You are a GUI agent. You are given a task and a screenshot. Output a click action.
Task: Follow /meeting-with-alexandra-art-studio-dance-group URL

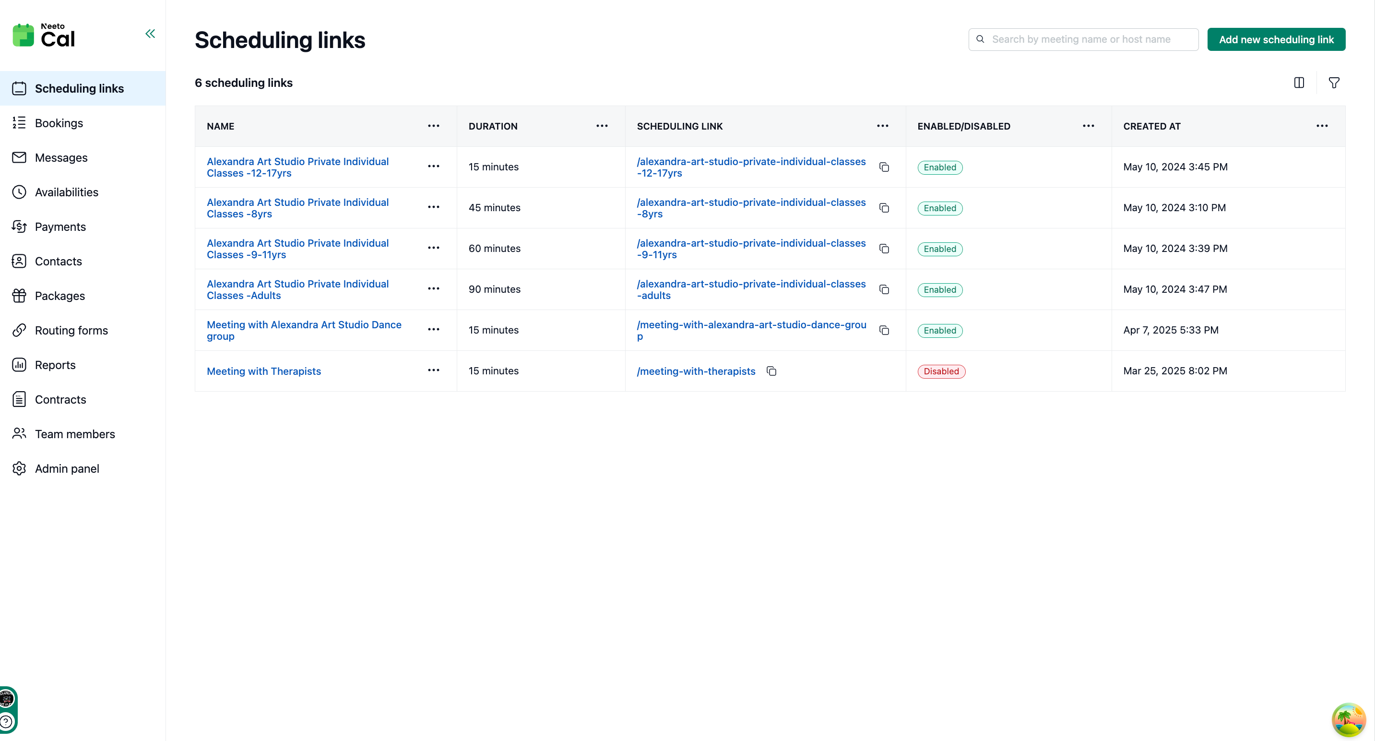pos(751,331)
